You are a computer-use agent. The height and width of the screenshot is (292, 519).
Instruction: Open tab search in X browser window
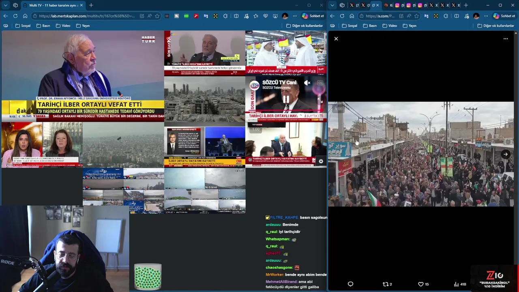[332, 5]
